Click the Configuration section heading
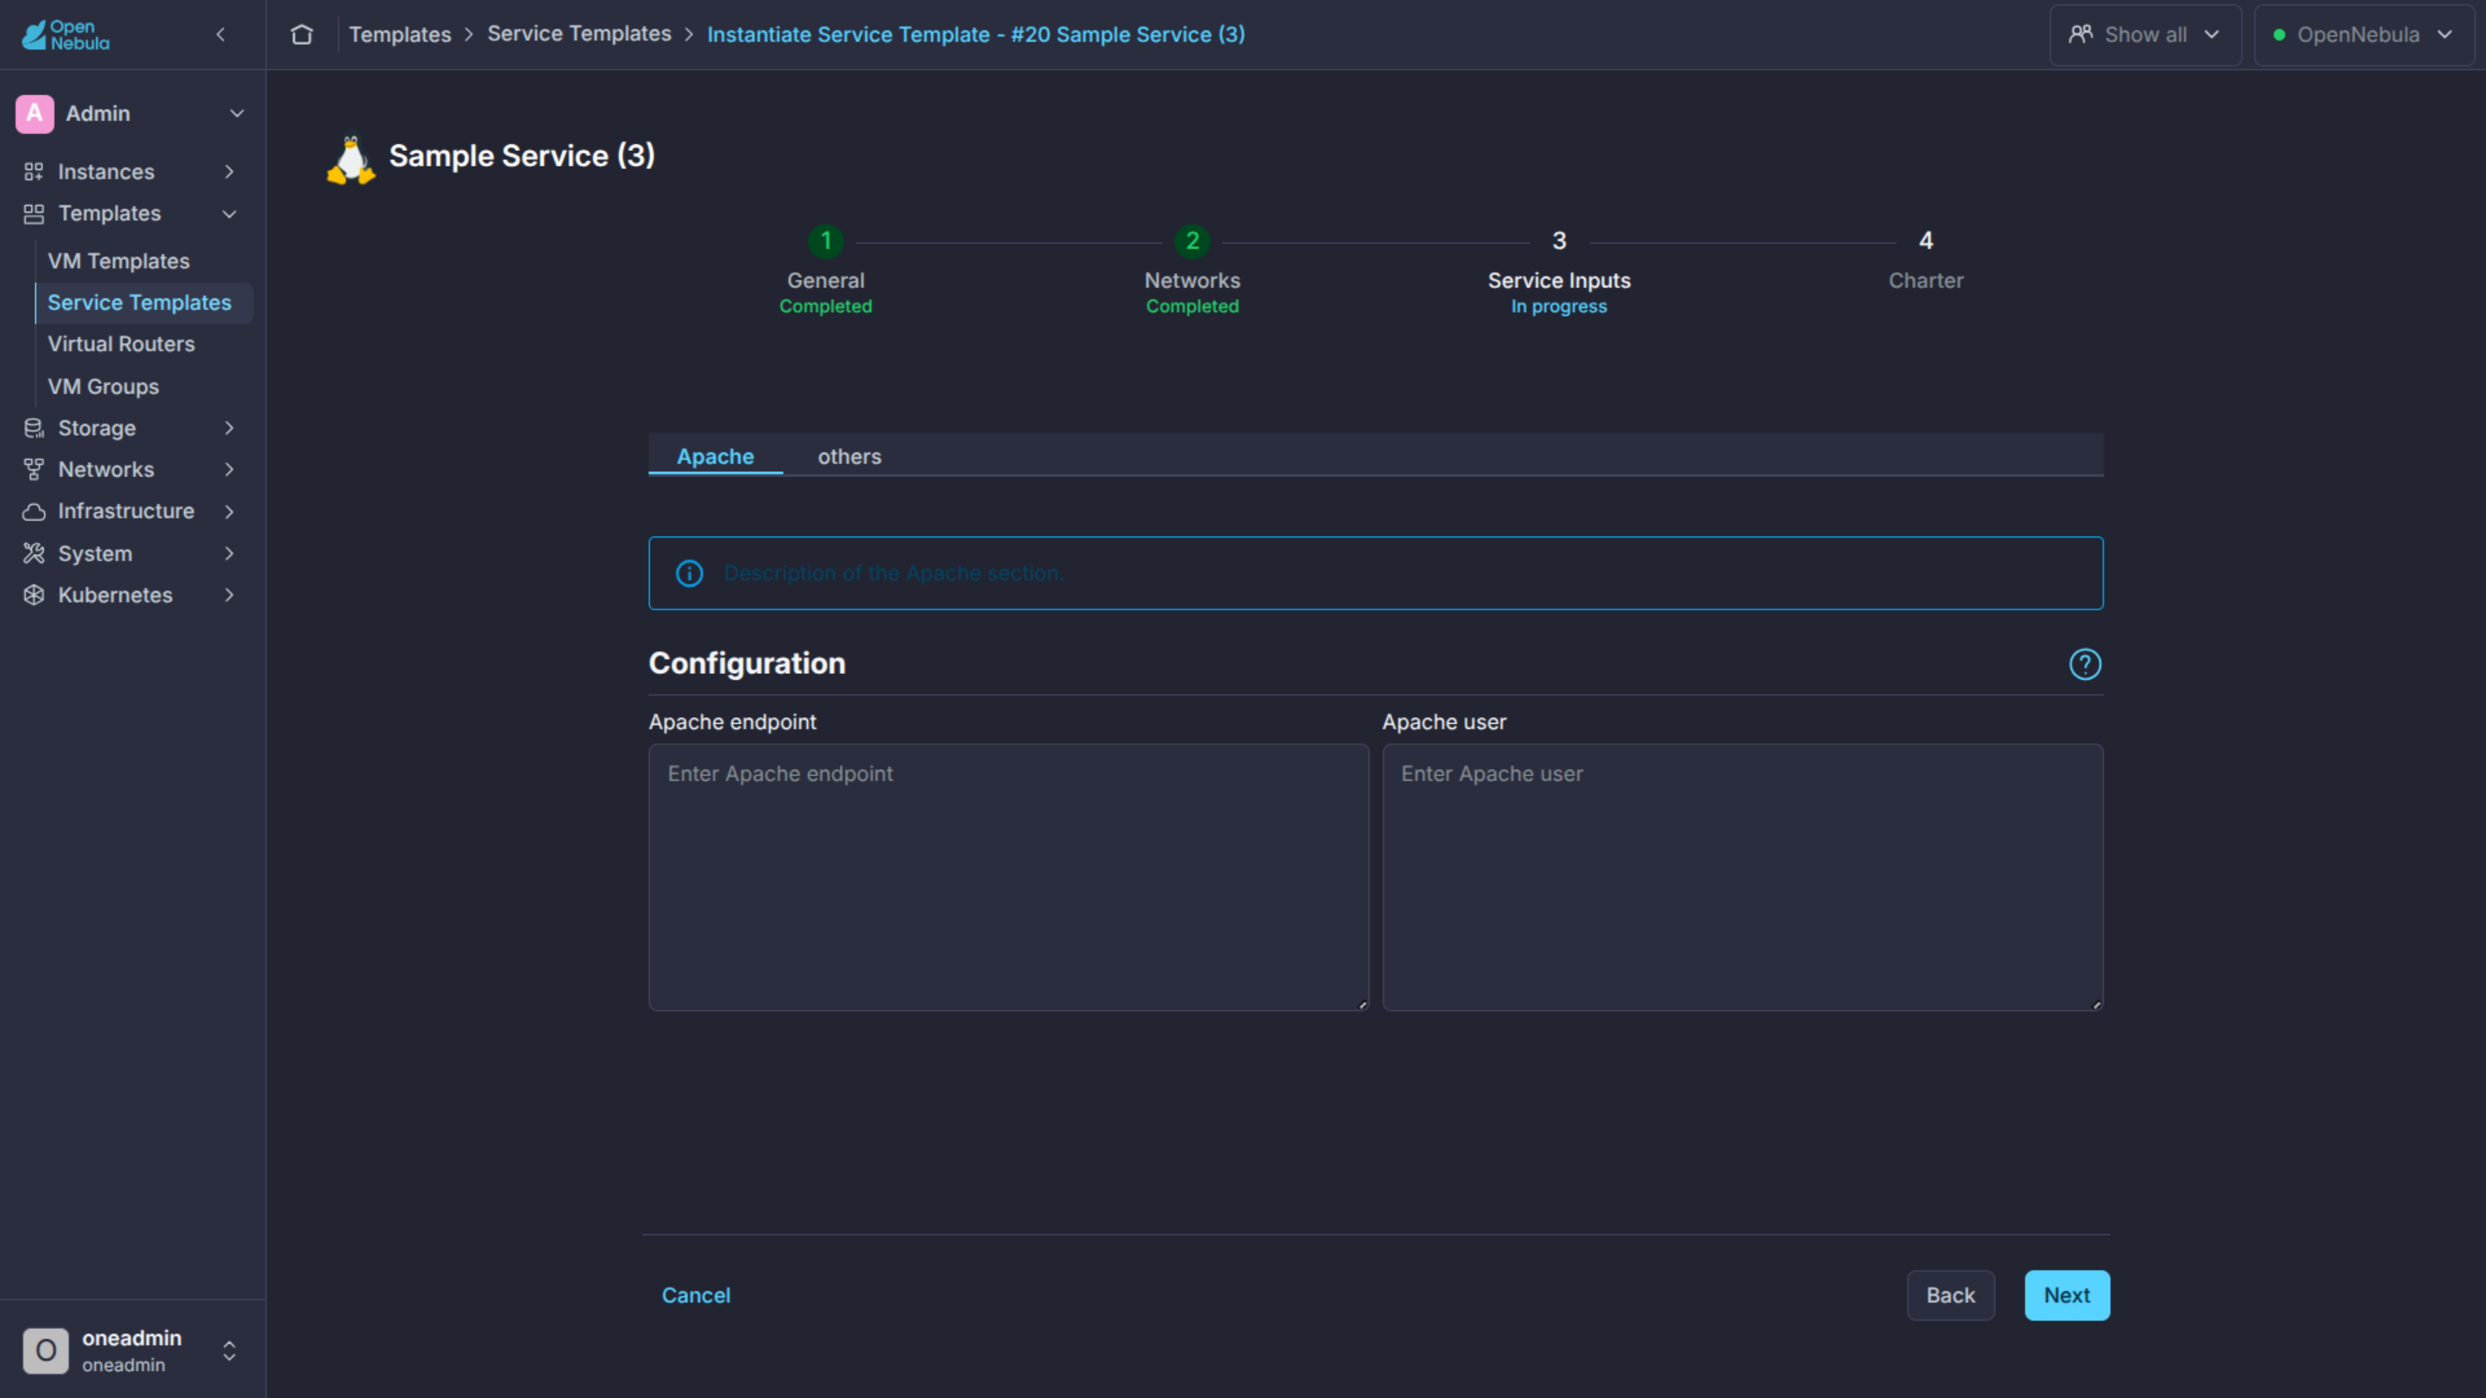Image resolution: width=2486 pixels, height=1398 pixels. pos(747,664)
